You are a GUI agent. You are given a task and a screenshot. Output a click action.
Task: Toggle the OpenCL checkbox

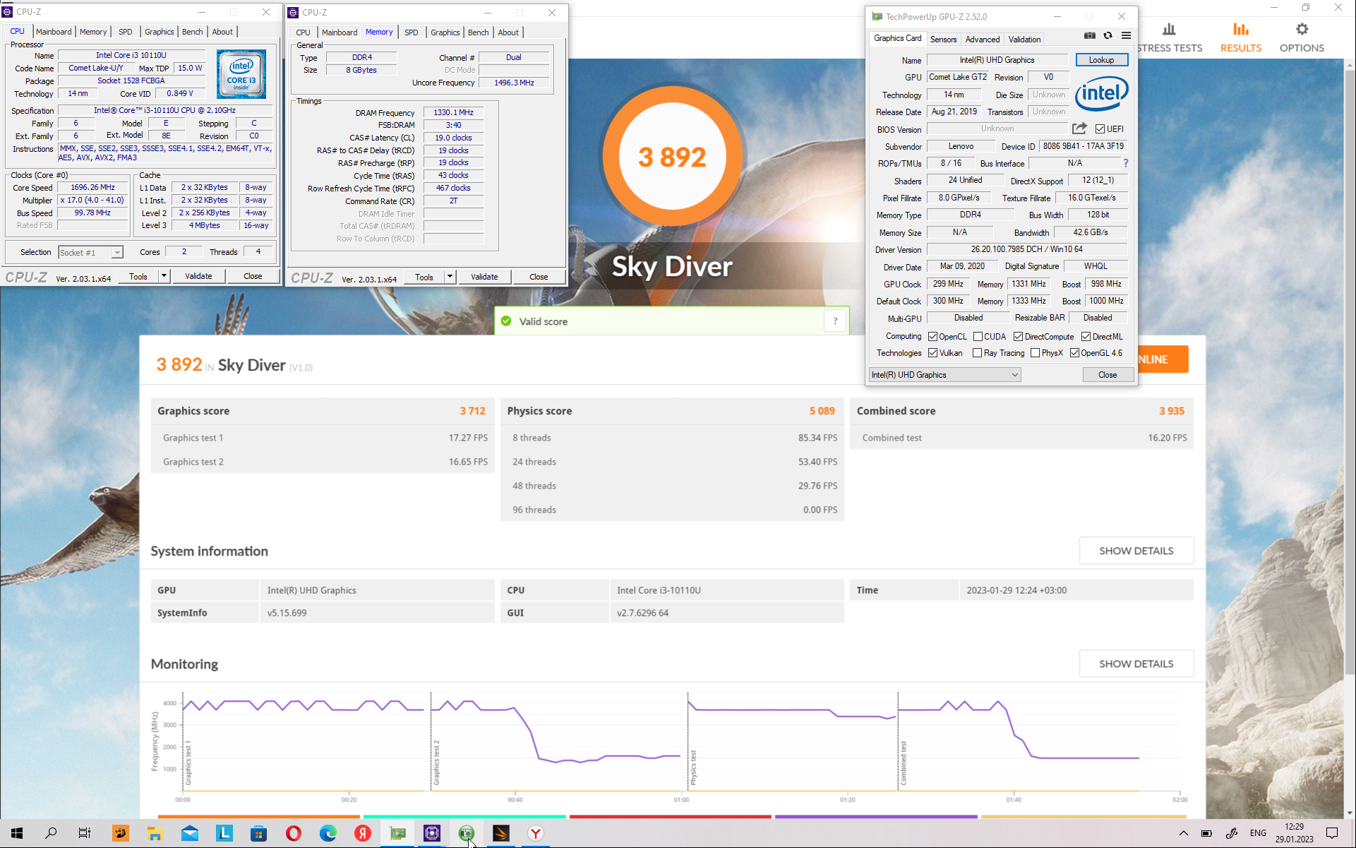tap(932, 337)
